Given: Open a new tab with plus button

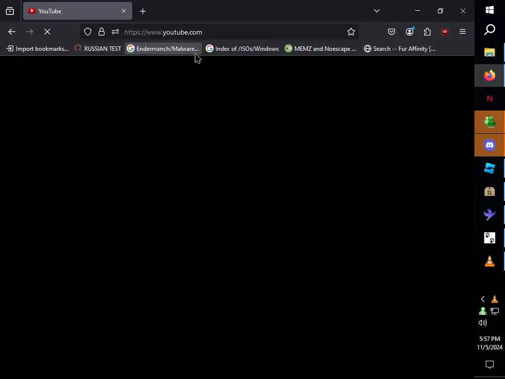Looking at the screenshot, I should coord(143,11).
